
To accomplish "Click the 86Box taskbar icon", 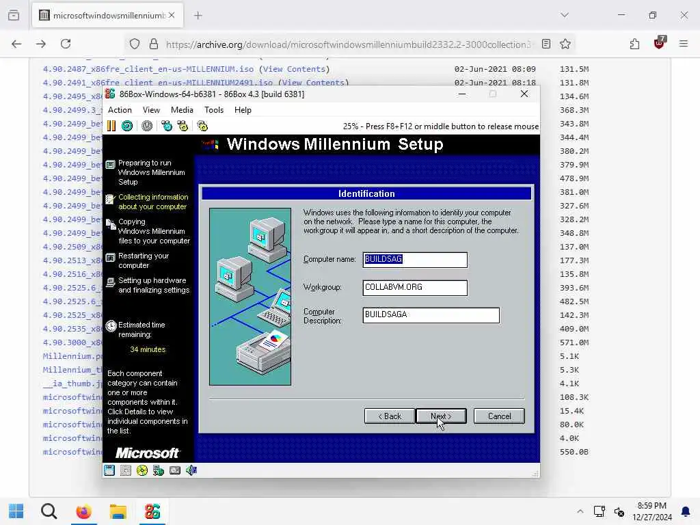I will pos(152,511).
